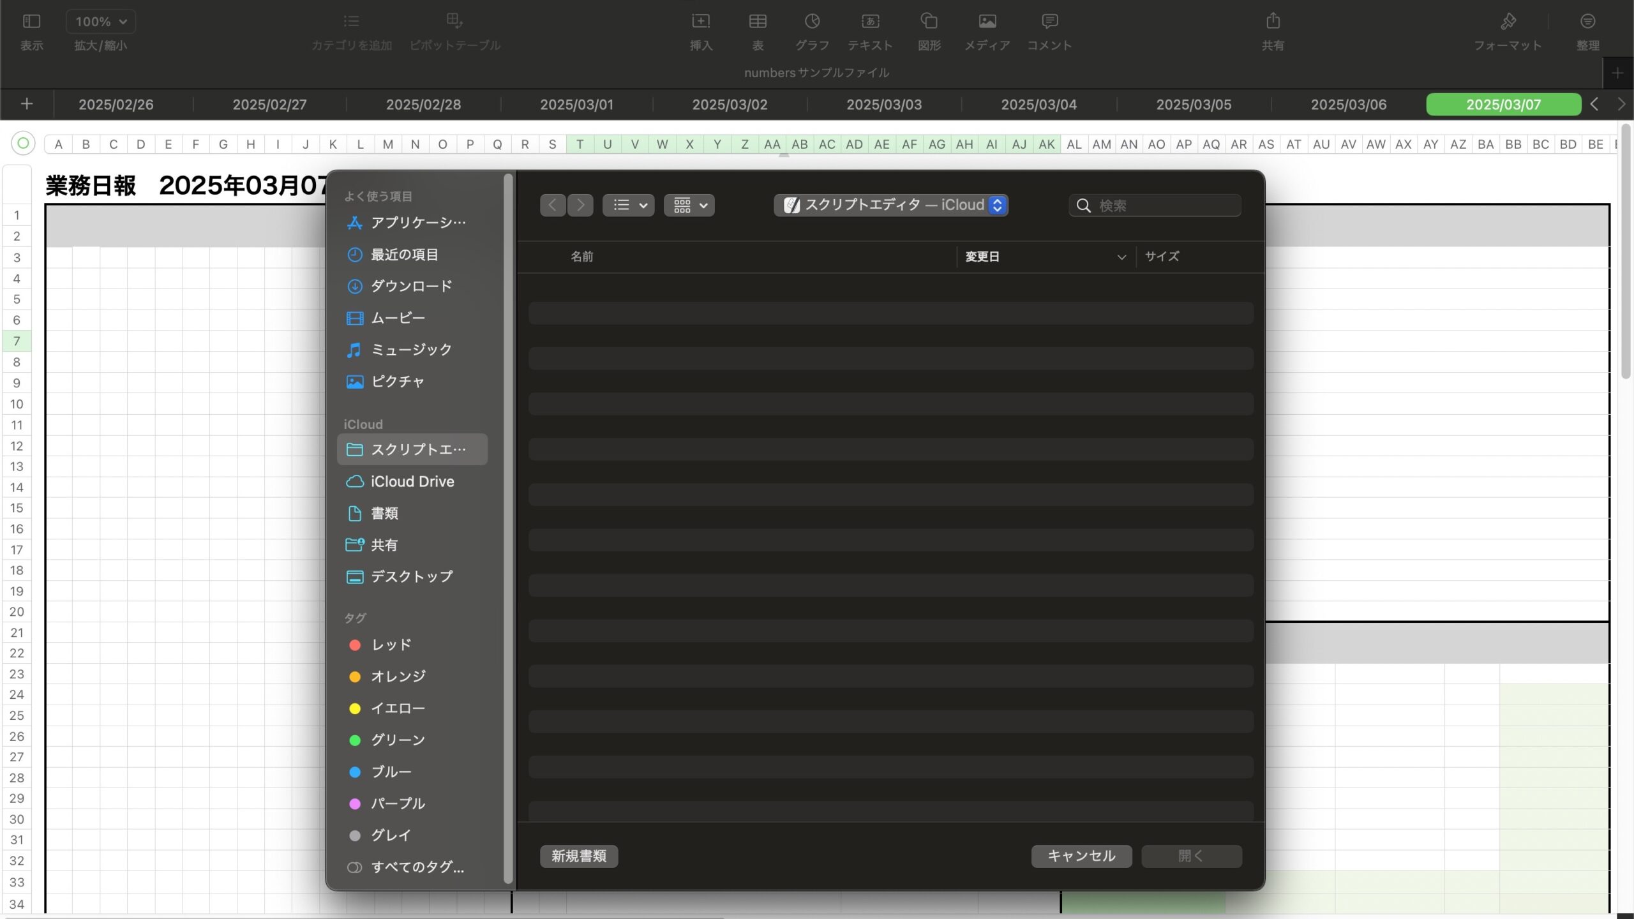Filter by ブルー tag
This screenshot has height=919, width=1634.
click(x=412, y=772)
